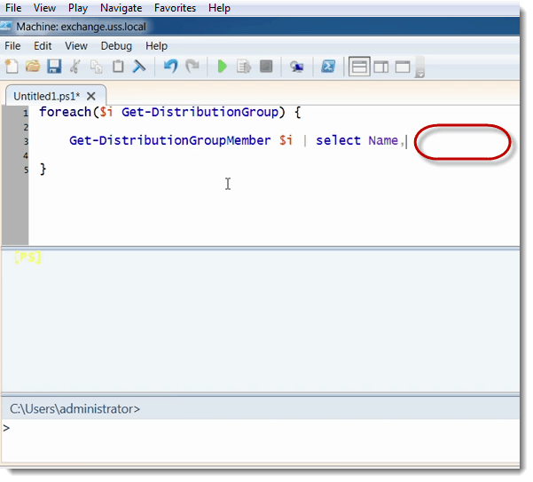533x482 pixels.
Task: Click the Machine: exchange.uss.local title
Action: pyautogui.click(x=82, y=27)
